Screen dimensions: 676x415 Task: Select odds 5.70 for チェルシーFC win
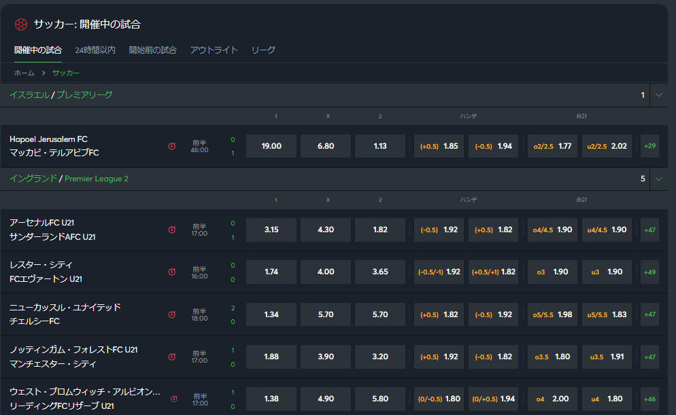pos(379,314)
